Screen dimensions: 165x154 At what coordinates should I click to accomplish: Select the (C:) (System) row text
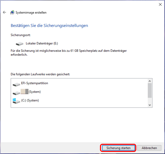click(x=30, y=100)
